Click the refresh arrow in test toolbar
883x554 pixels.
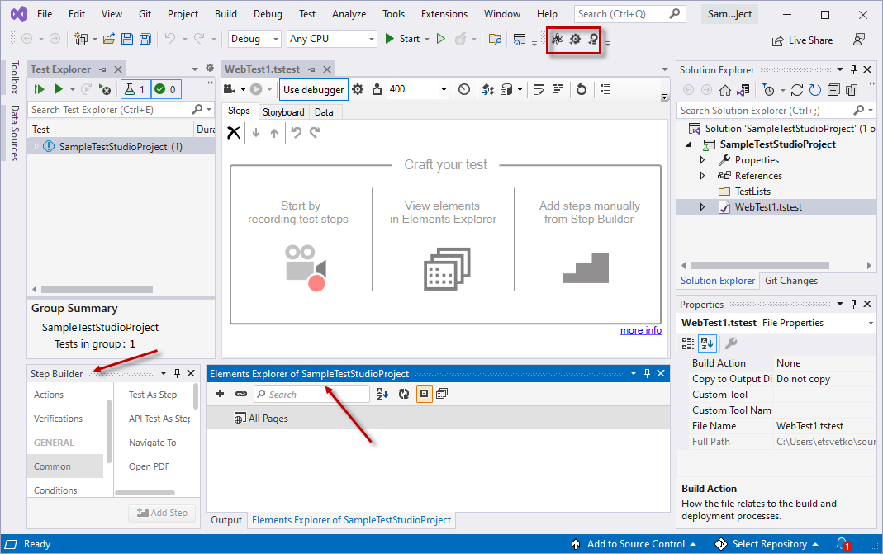(x=582, y=89)
